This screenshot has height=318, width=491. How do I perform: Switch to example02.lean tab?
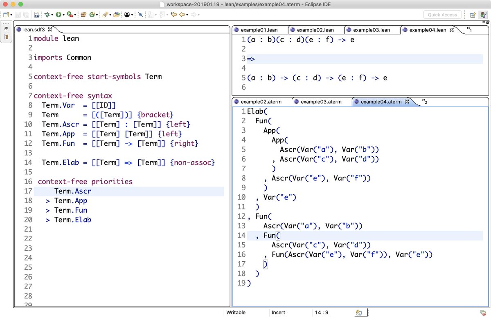point(315,30)
